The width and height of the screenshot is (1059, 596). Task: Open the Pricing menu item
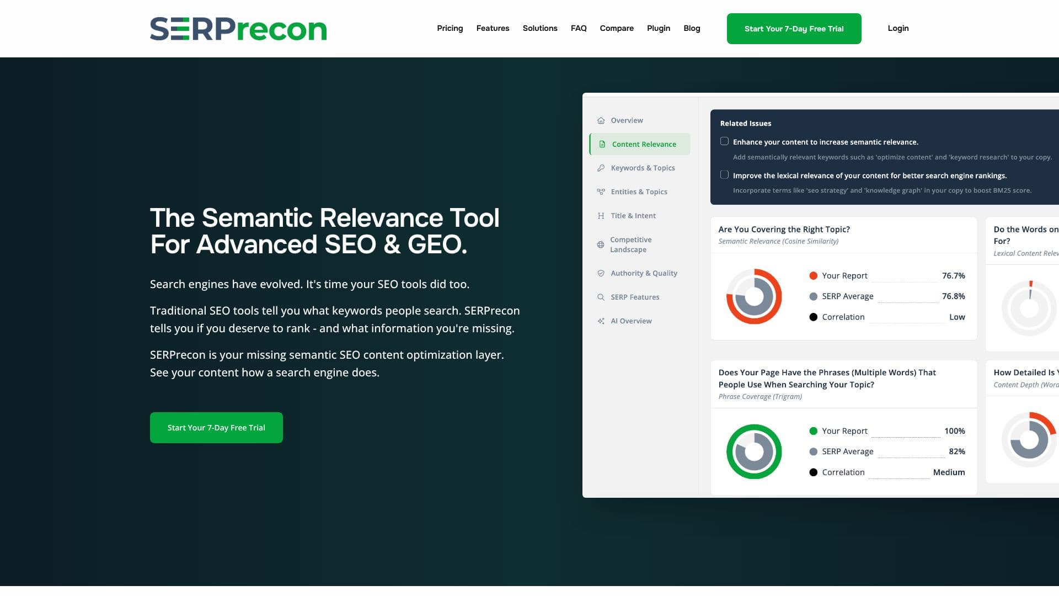(450, 28)
